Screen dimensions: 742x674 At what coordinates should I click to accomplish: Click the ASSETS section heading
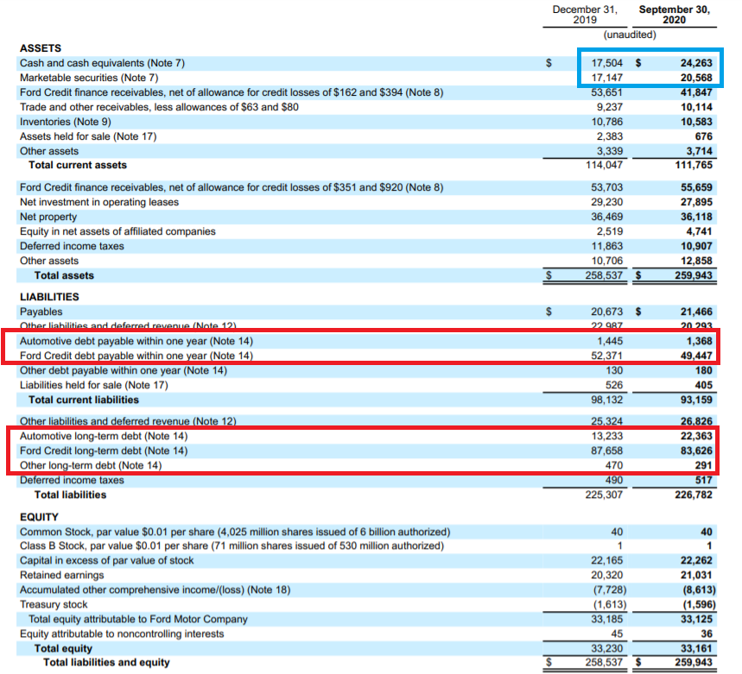tap(41, 48)
